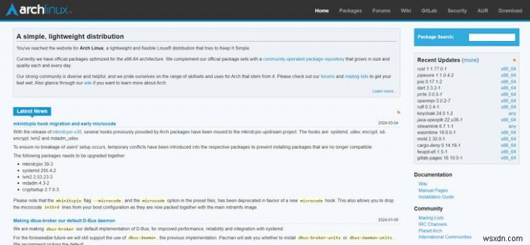Open the Forums menu item
Screen dimensions: 530x245
pos(382,11)
